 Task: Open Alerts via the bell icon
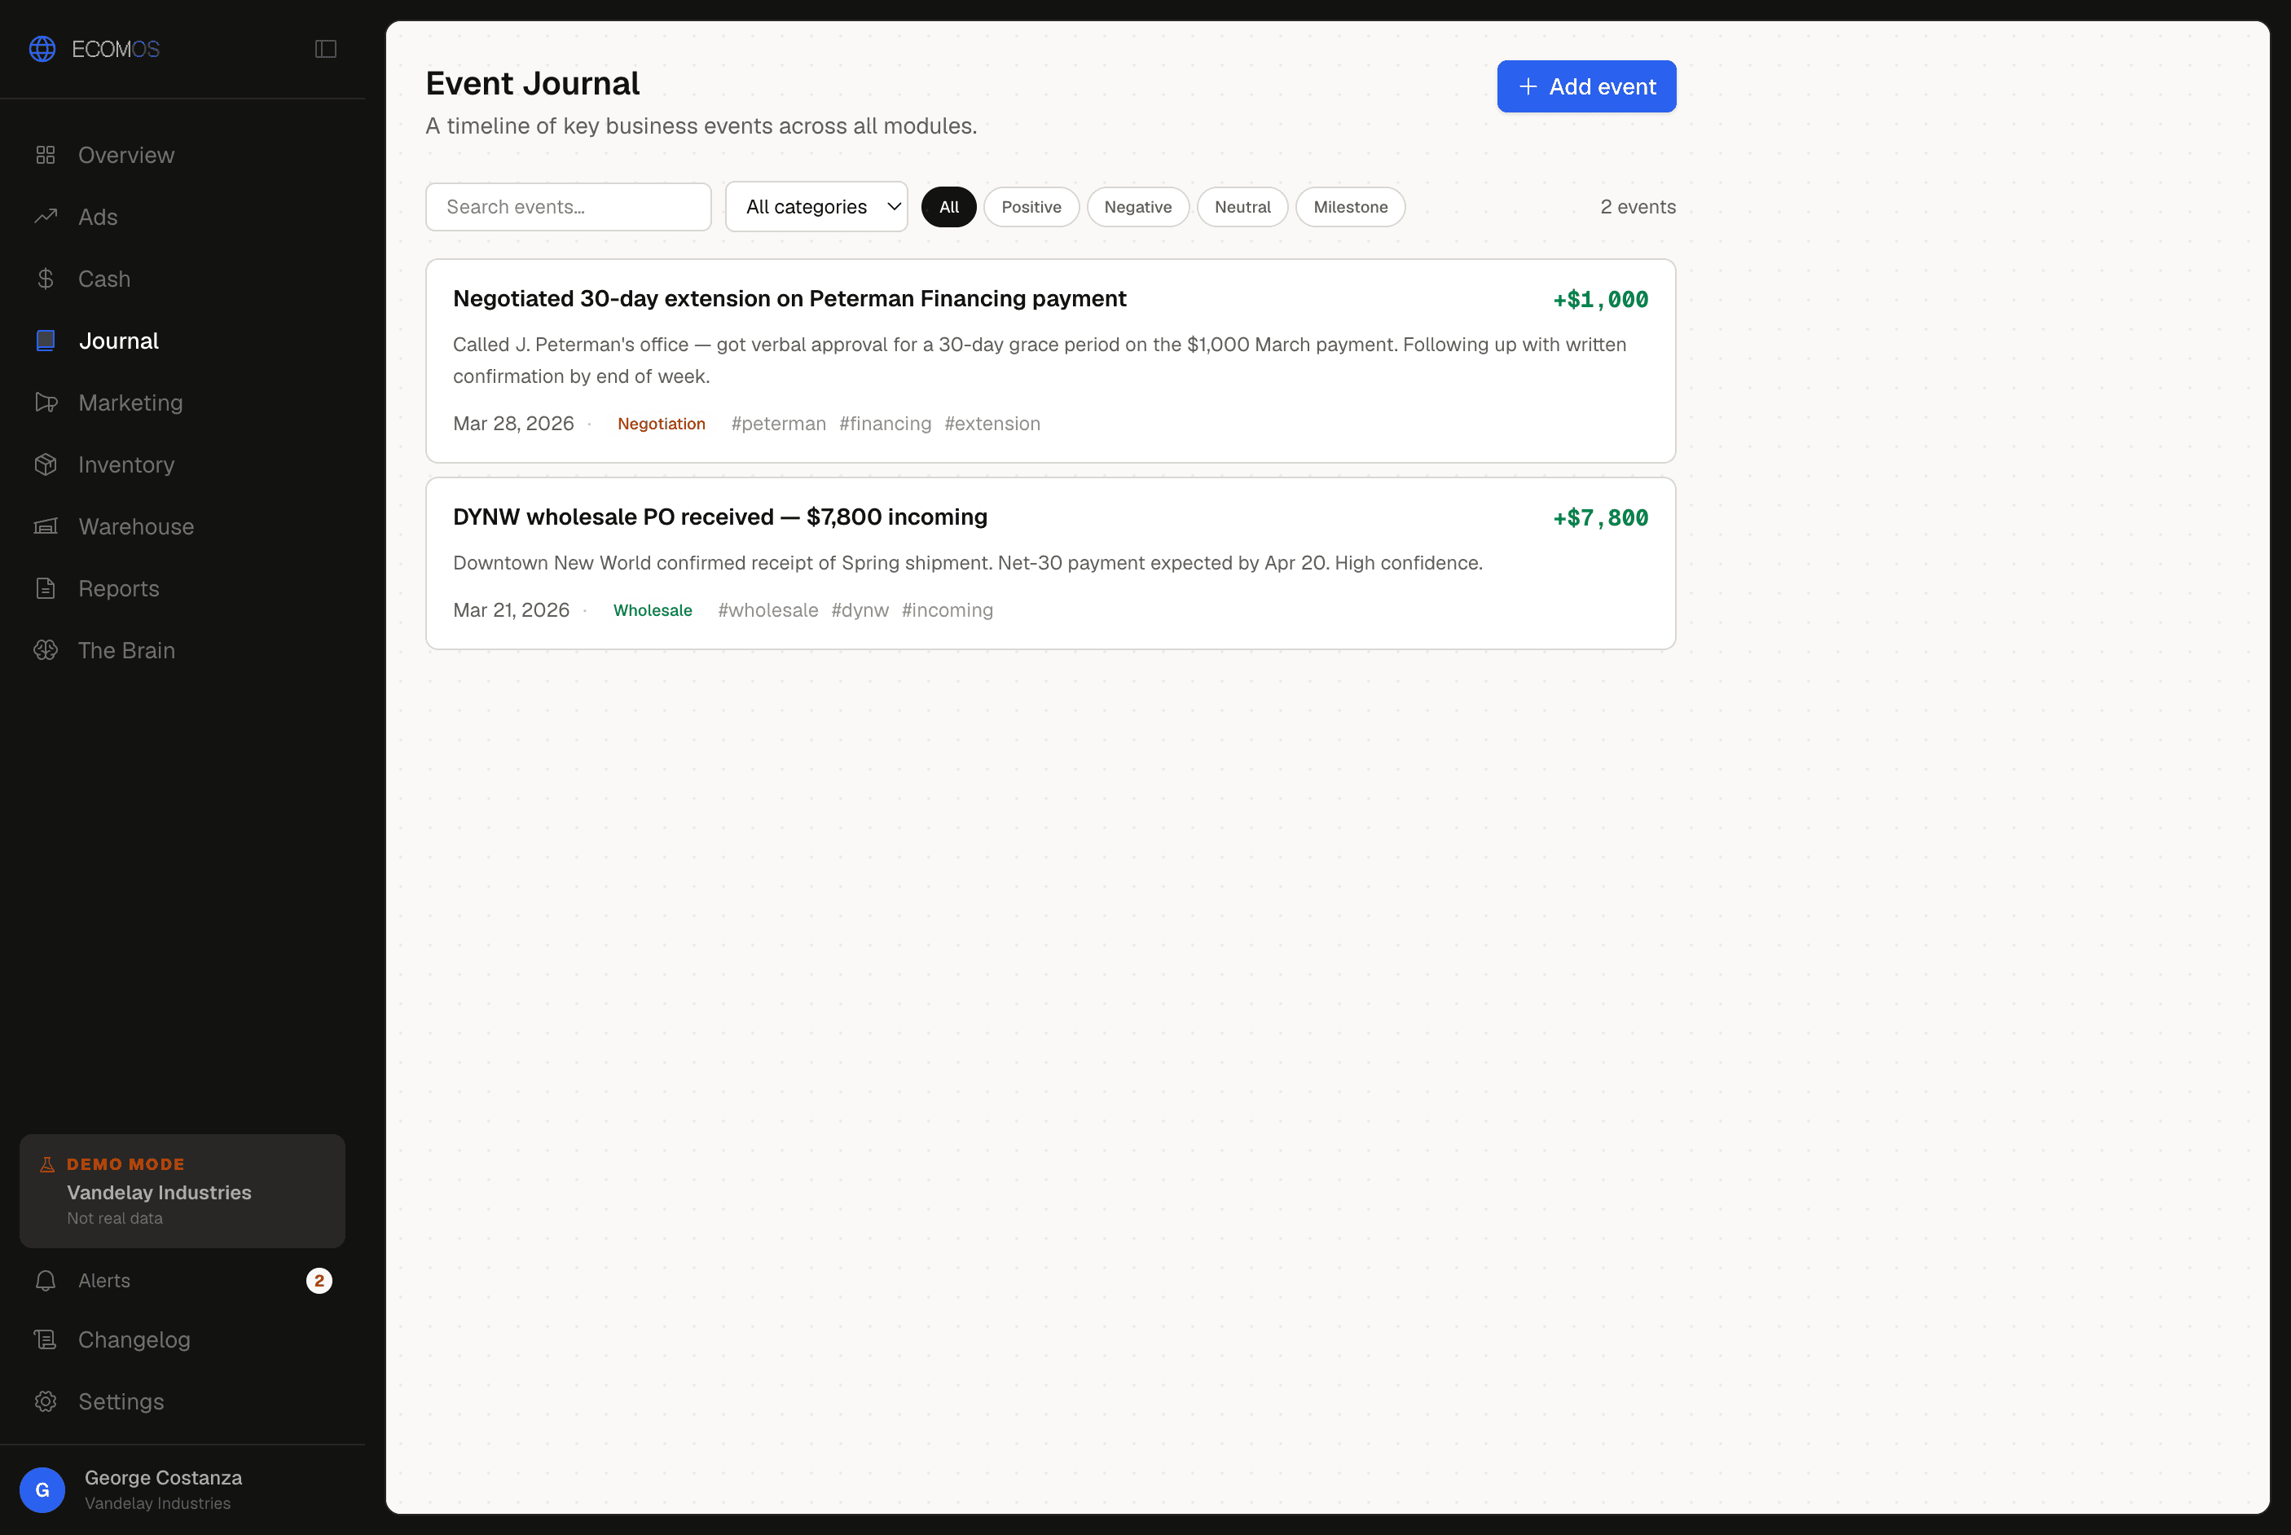46,1281
